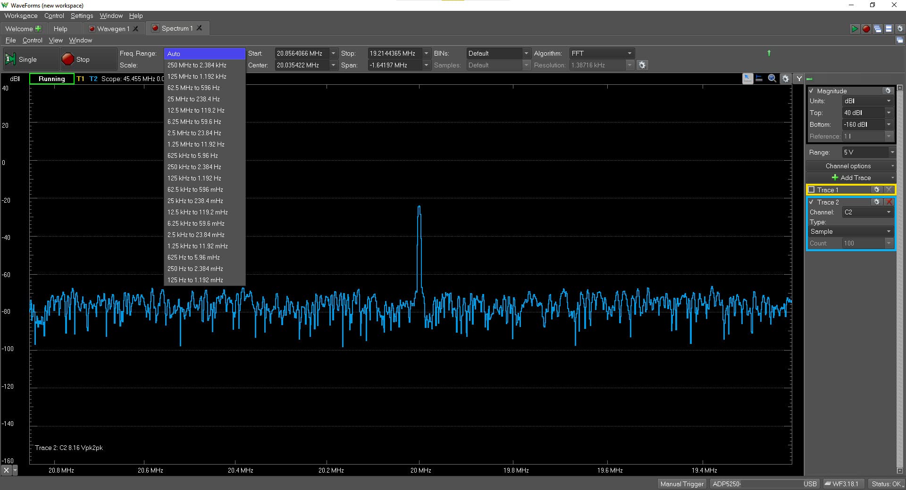Select 25 MHz to 238.4 Hz range
Image resolution: width=906 pixels, height=490 pixels.
(x=204, y=99)
